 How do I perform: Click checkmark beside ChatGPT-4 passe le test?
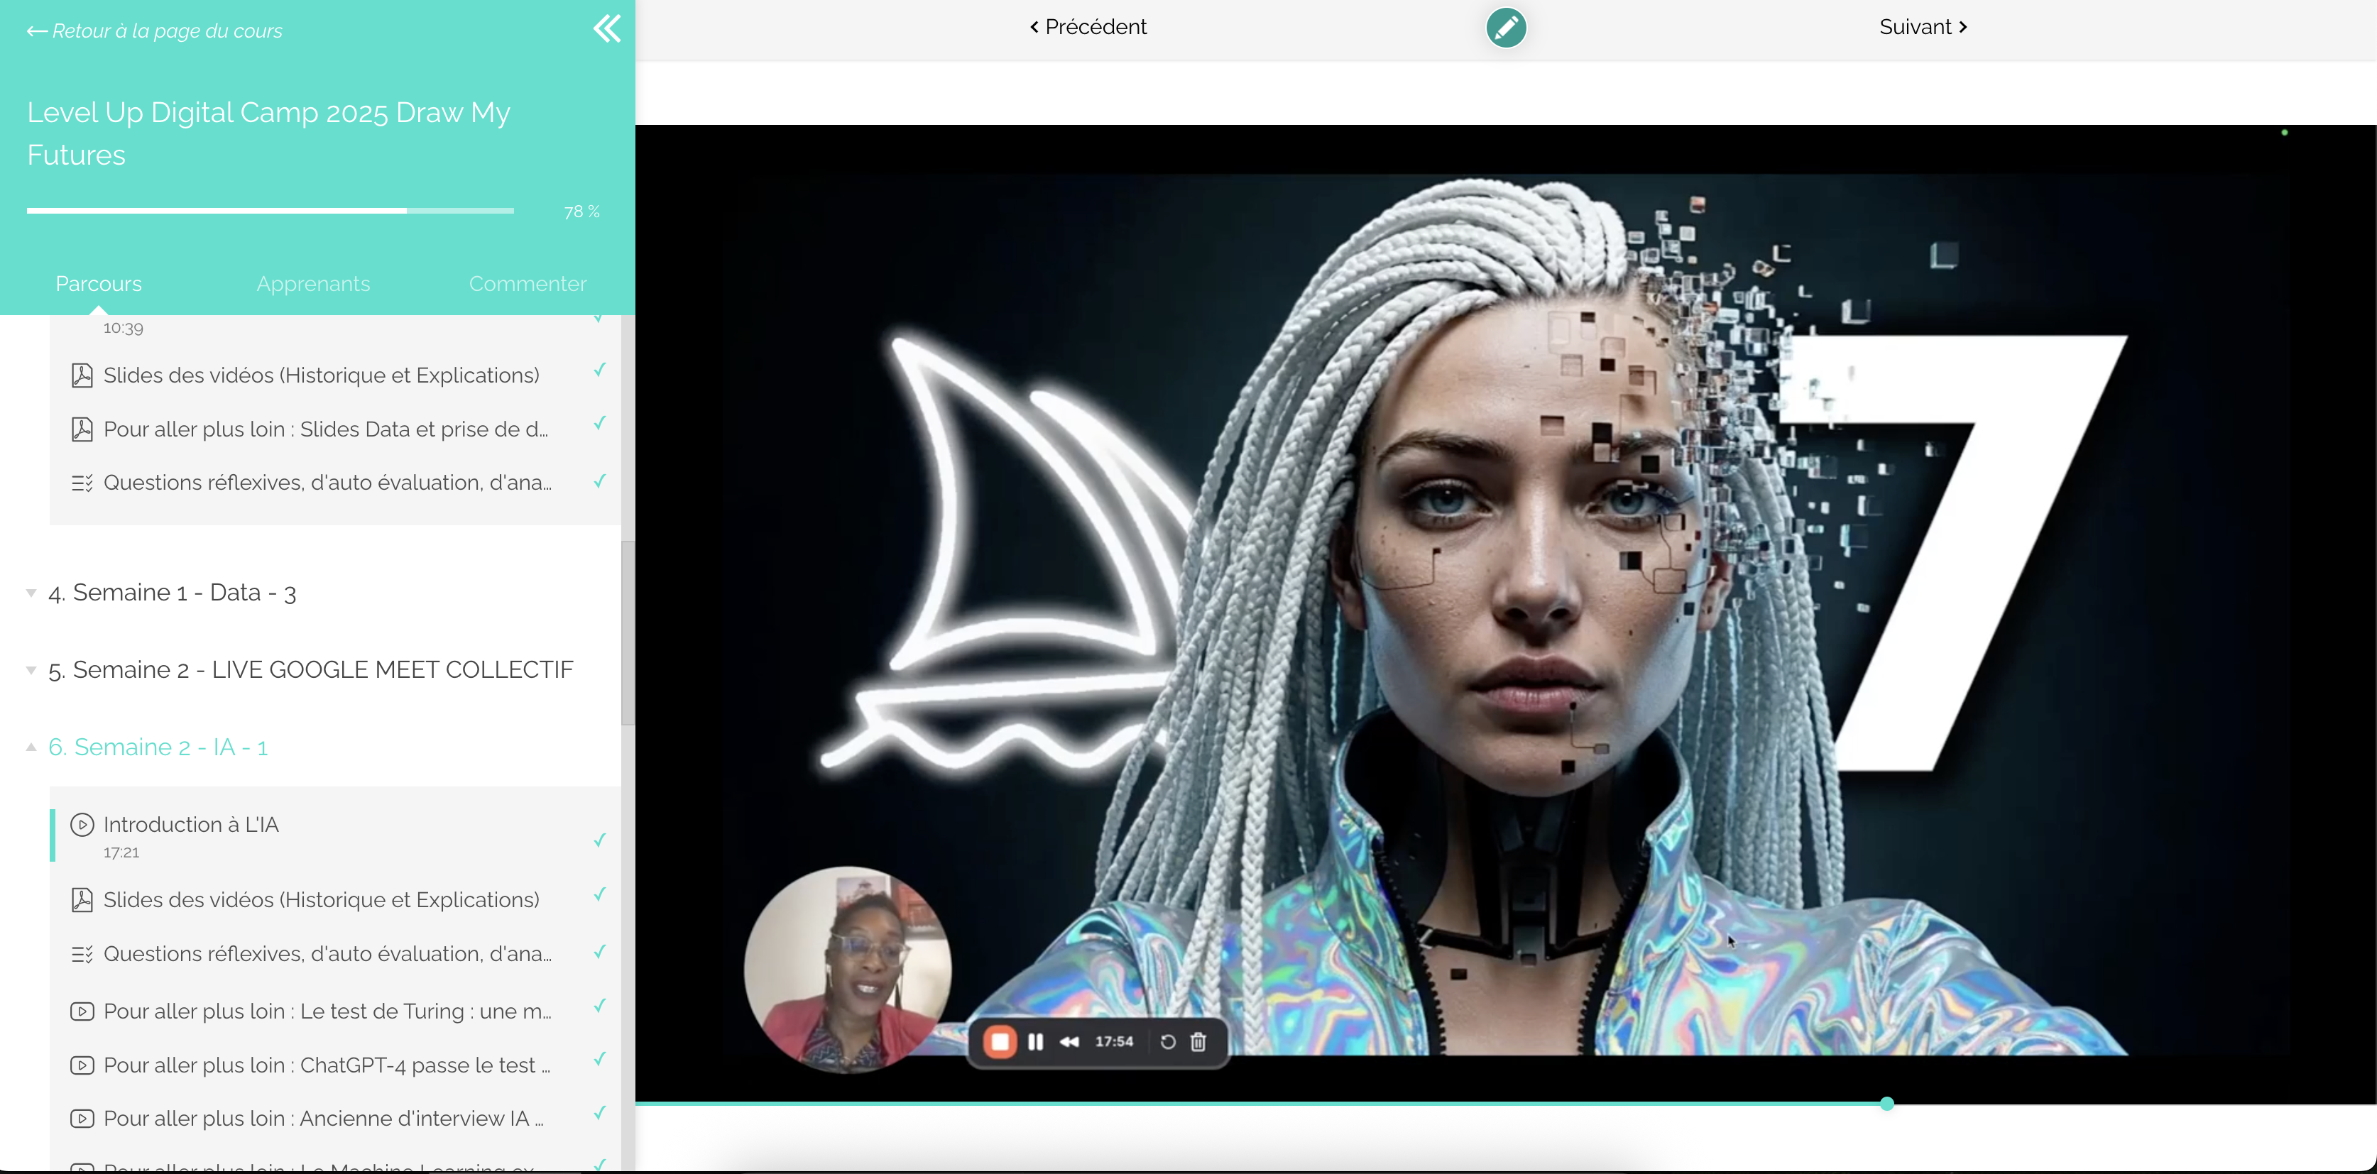coord(599,1060)
